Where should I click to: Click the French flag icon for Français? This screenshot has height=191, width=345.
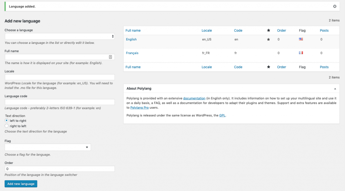pos(301,53)
